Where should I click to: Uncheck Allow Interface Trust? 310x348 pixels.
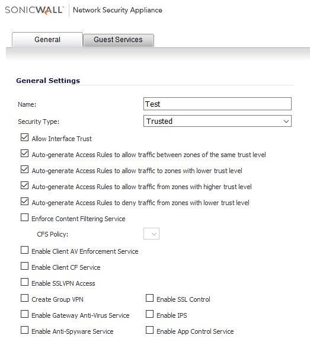point(24,138)
